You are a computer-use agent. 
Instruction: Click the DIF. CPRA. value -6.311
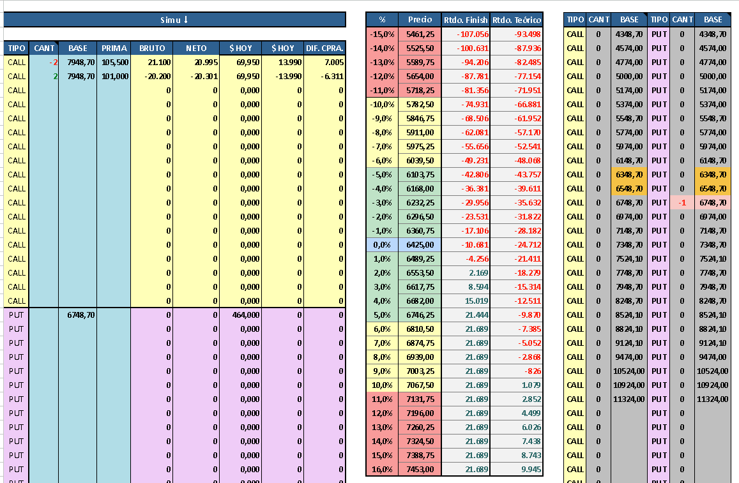point(324,77)
